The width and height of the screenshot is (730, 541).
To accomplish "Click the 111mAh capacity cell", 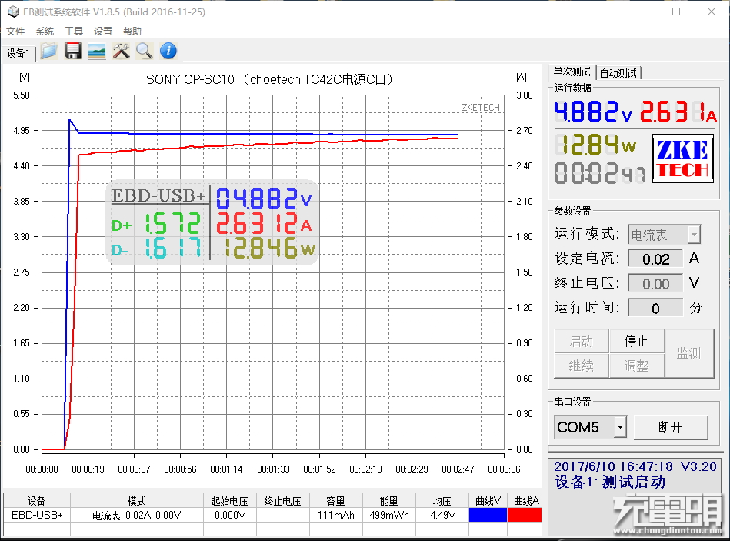I will (x=335, y=515).
